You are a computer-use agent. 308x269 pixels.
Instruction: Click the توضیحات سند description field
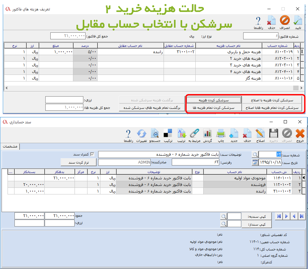coord(159,154)
